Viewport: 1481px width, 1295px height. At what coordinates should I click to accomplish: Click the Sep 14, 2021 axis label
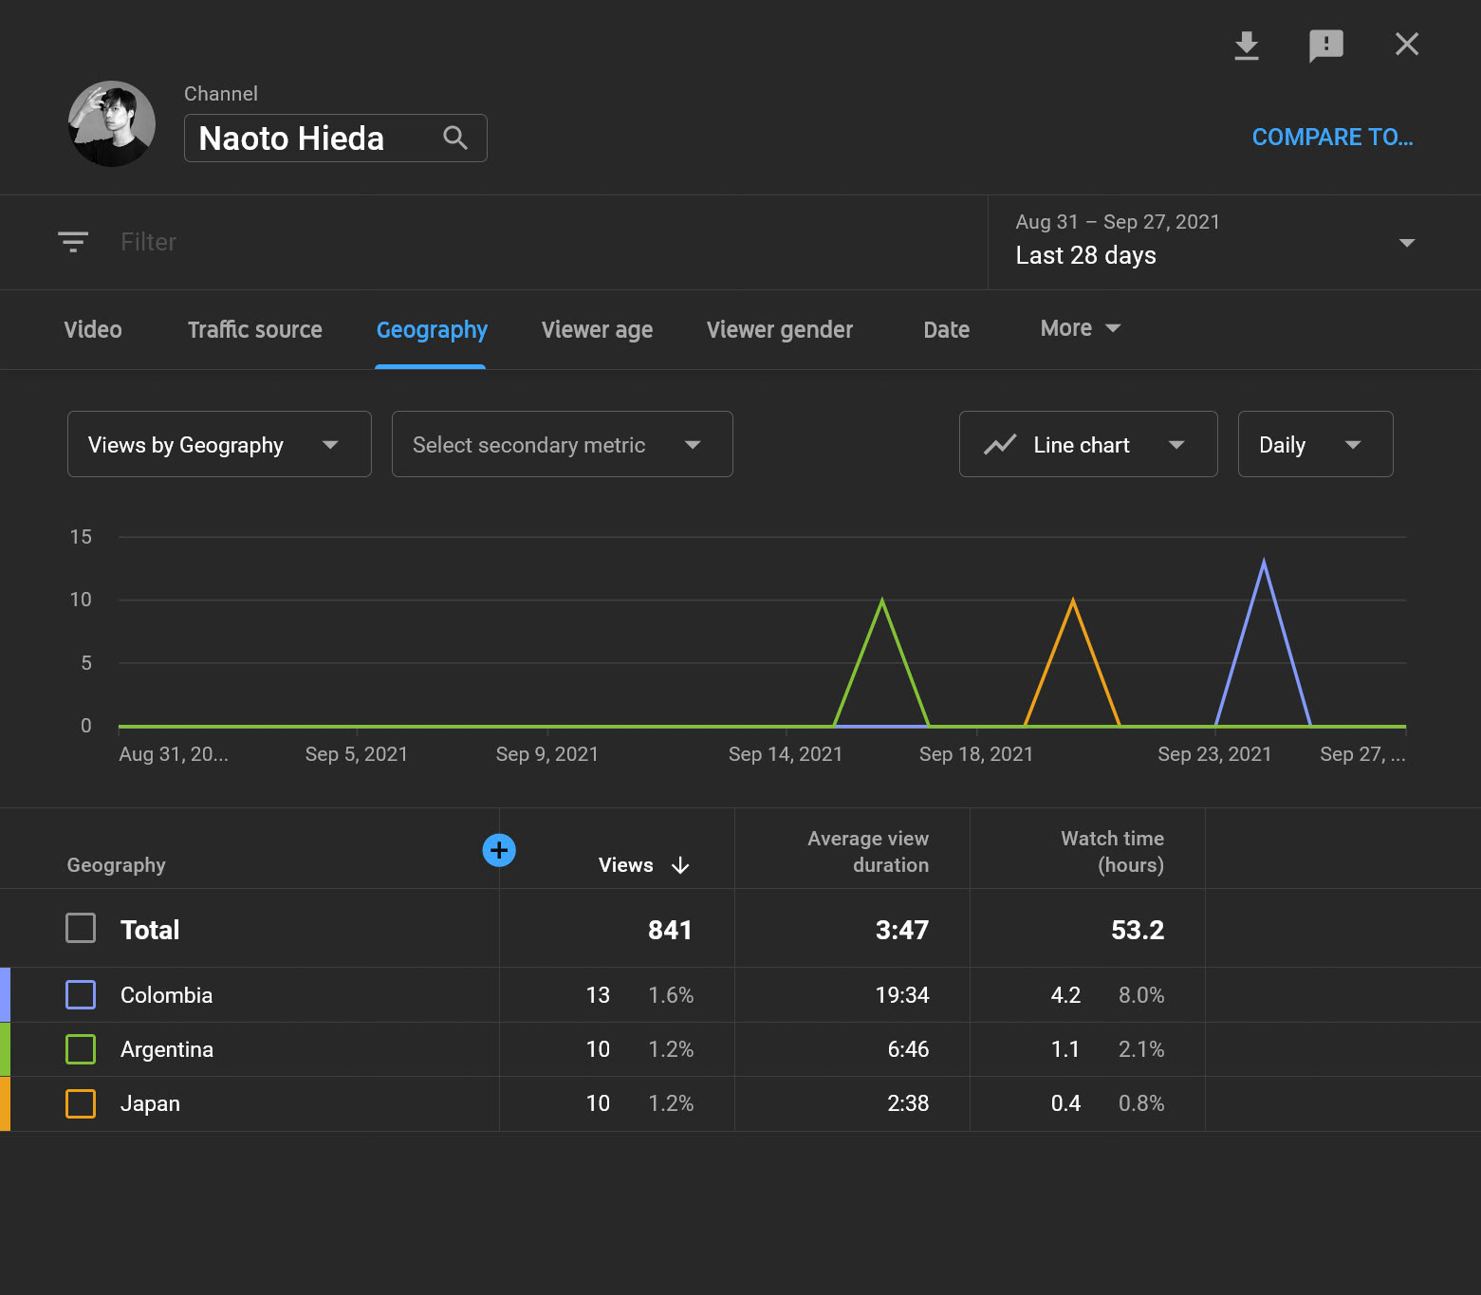pyautogui.click(x=786, y=754)
